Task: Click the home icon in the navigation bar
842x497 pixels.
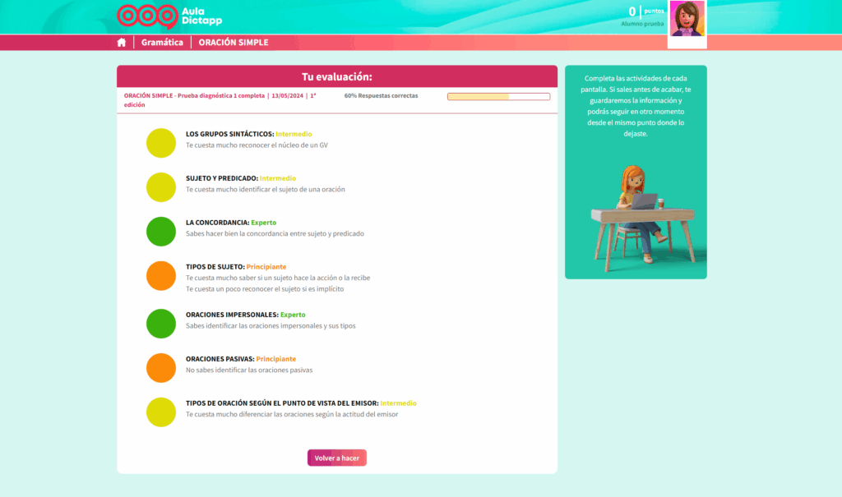Action: 120,42
